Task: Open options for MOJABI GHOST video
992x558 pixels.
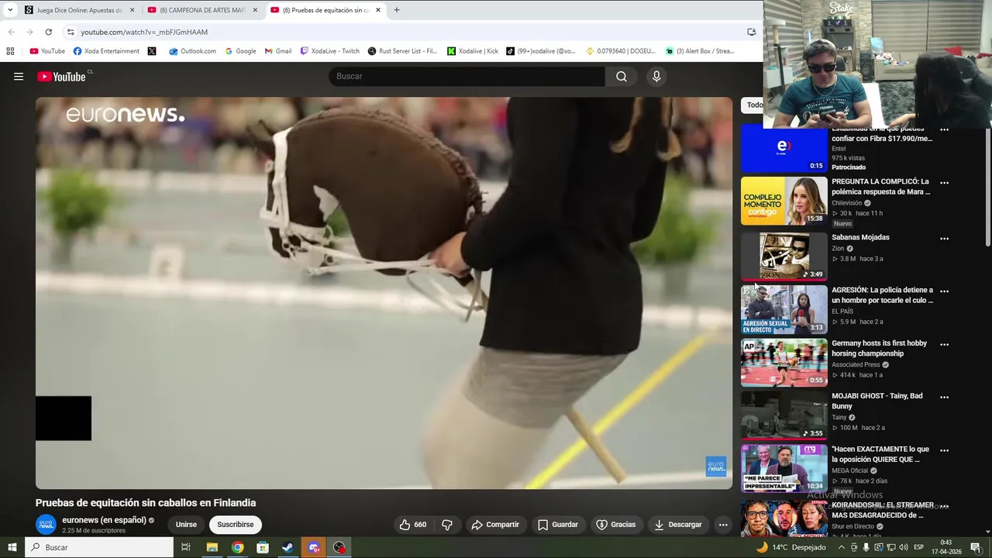Action: tap(944, 397)
